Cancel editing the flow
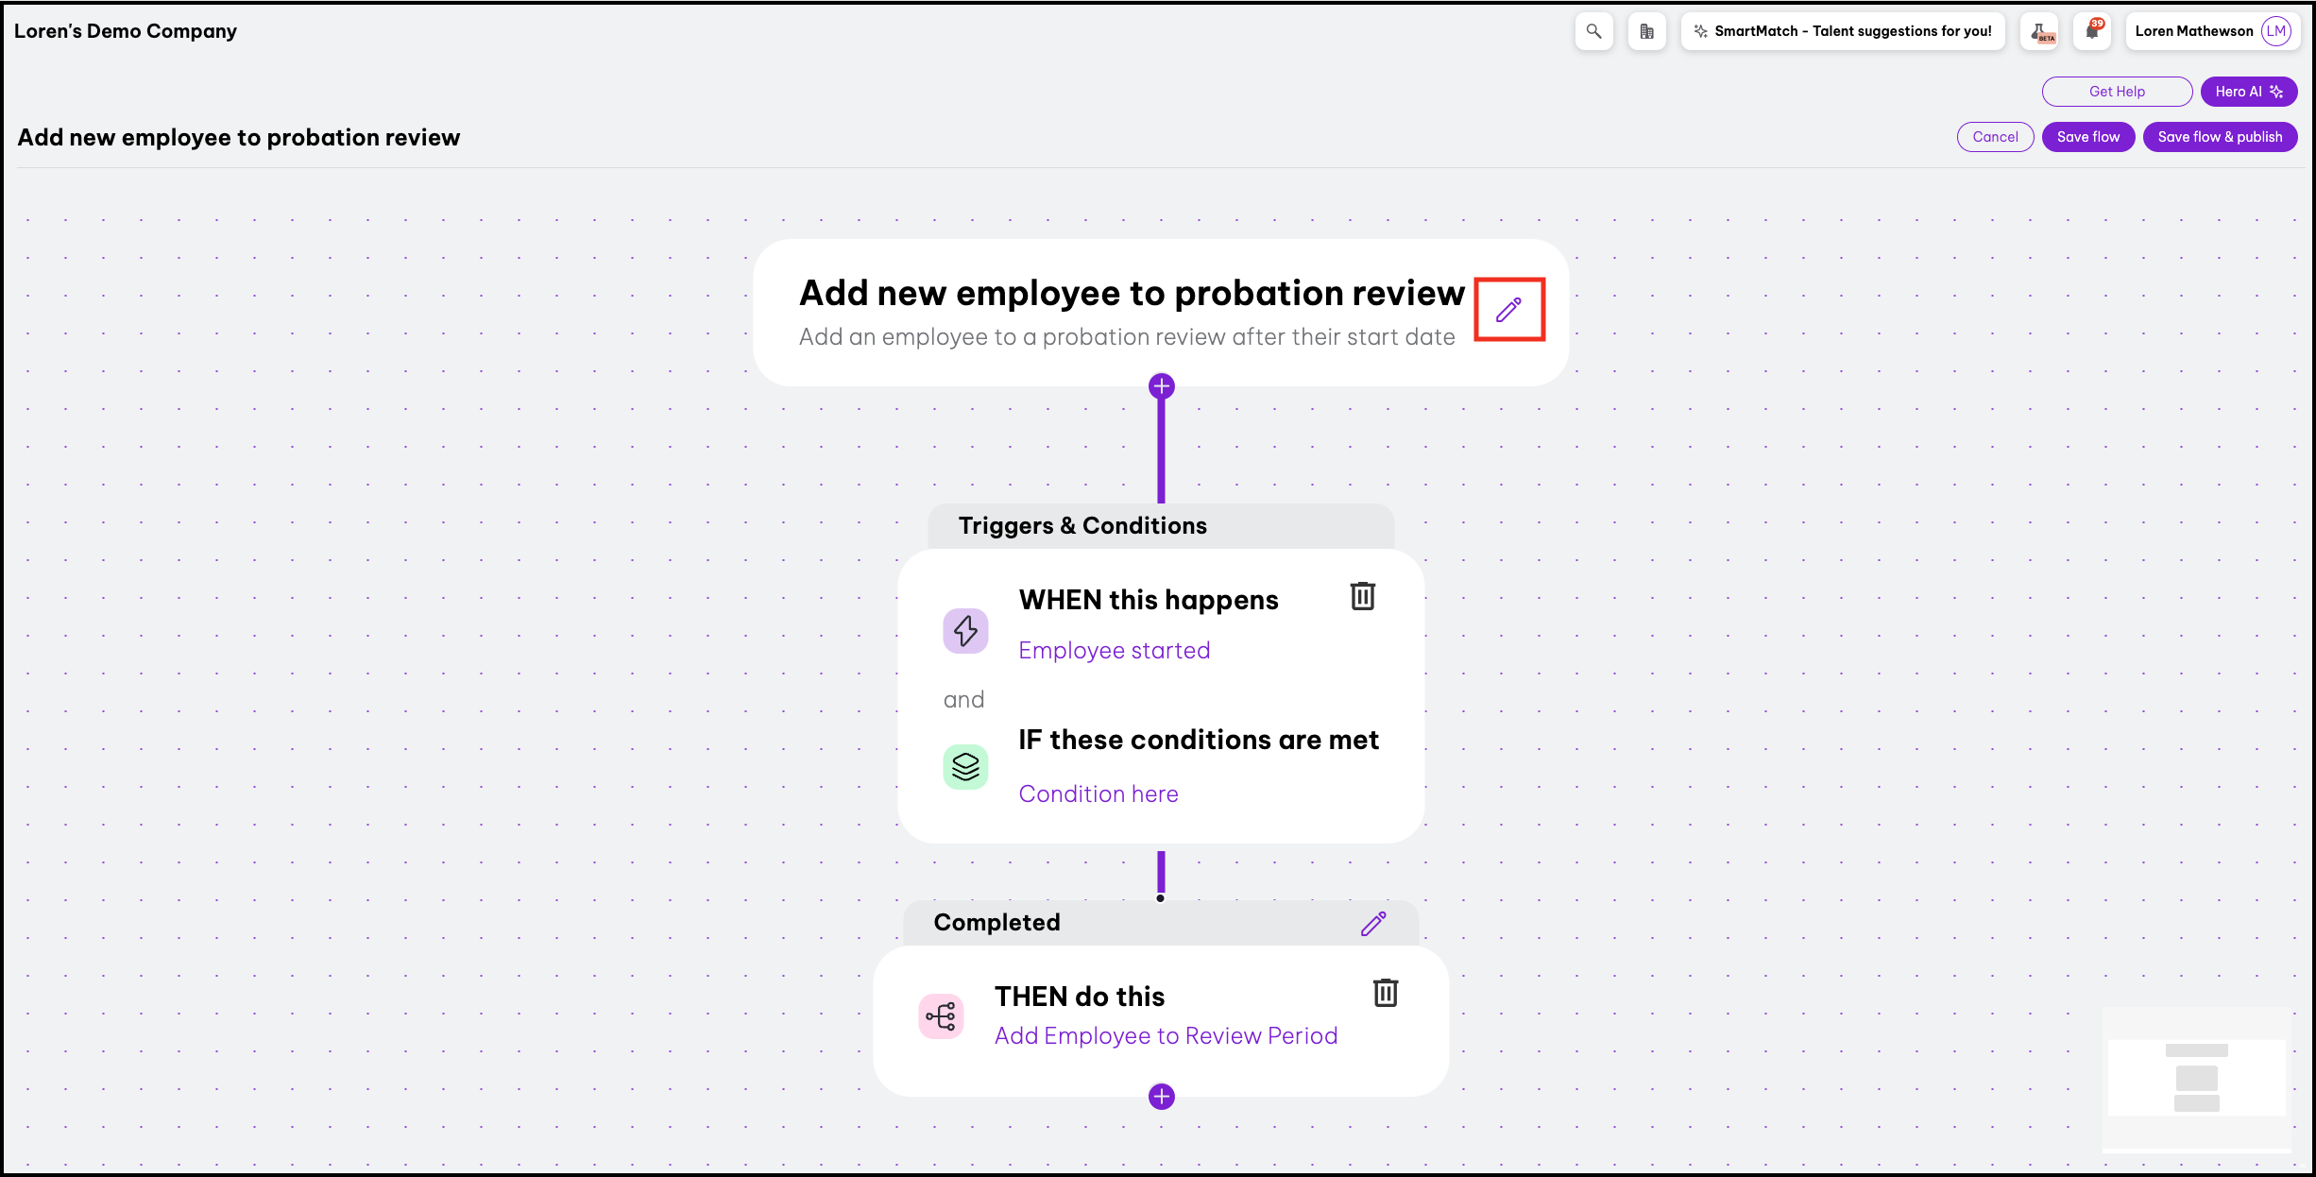The image size is (2316, 1177). 1995,137
